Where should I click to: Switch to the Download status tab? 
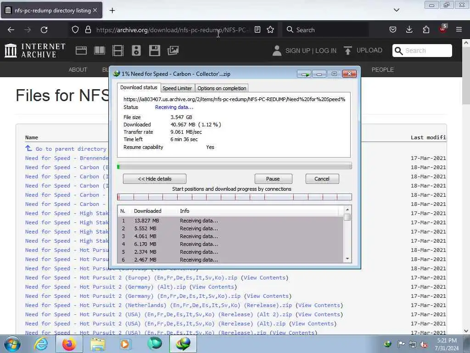click(x=139, y=87)
